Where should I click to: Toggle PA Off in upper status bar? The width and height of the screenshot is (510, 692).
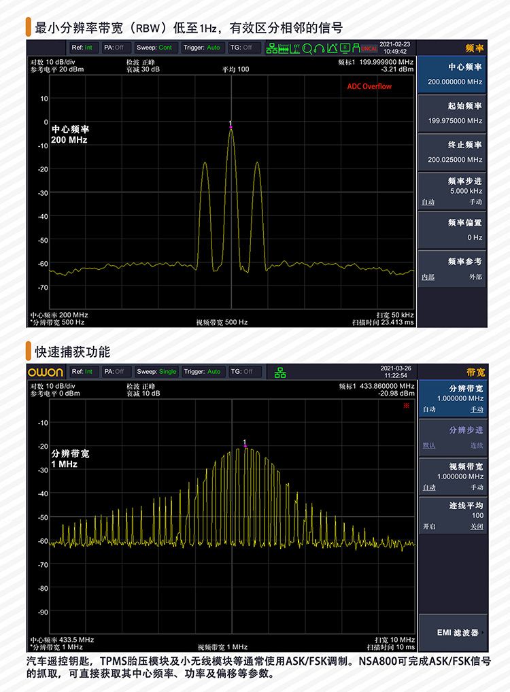117,48
